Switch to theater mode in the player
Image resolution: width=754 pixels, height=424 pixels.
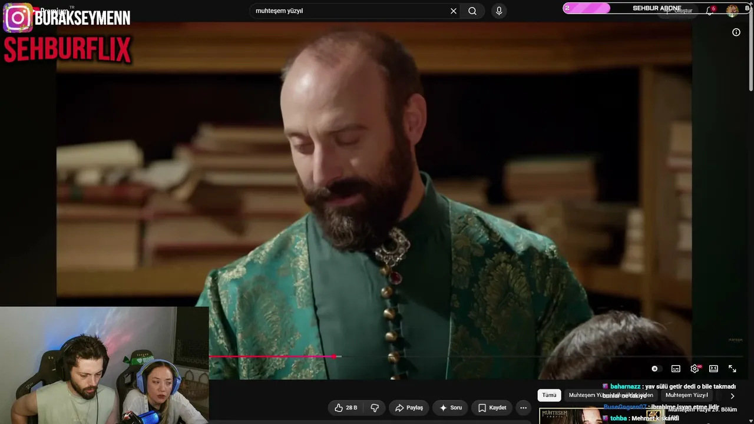pos(713,369)
